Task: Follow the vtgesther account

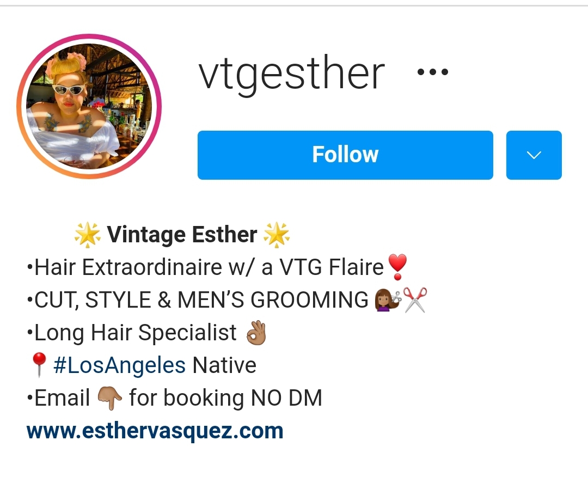Action: pyautogui.click(x=345, y=155)
